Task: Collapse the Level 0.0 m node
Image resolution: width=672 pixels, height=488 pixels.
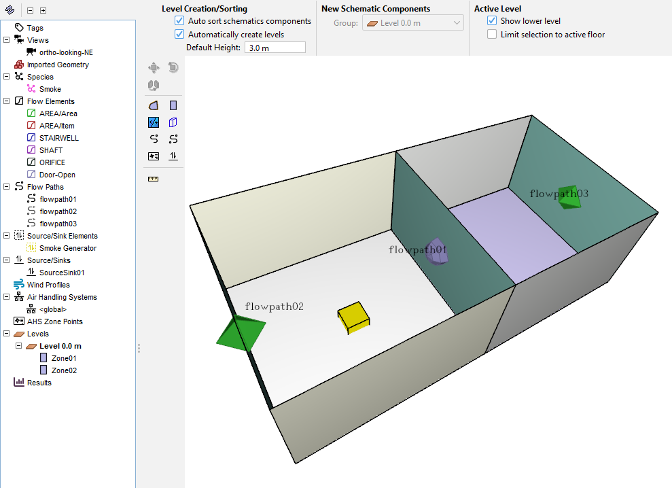Action: [18, 346]
